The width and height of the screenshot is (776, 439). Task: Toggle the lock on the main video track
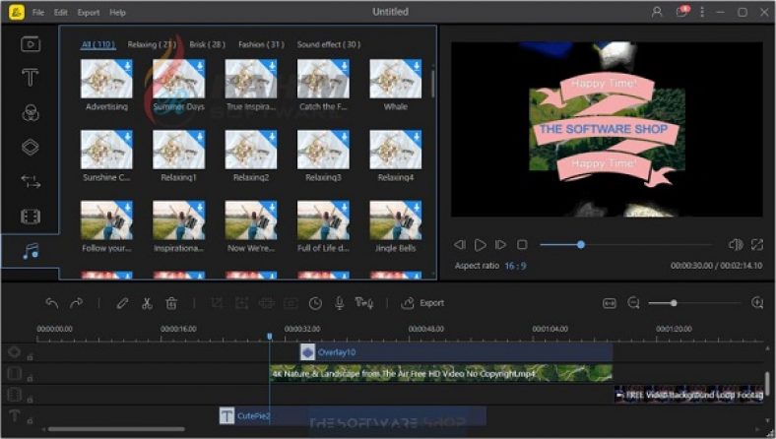(x=31, y=379)
